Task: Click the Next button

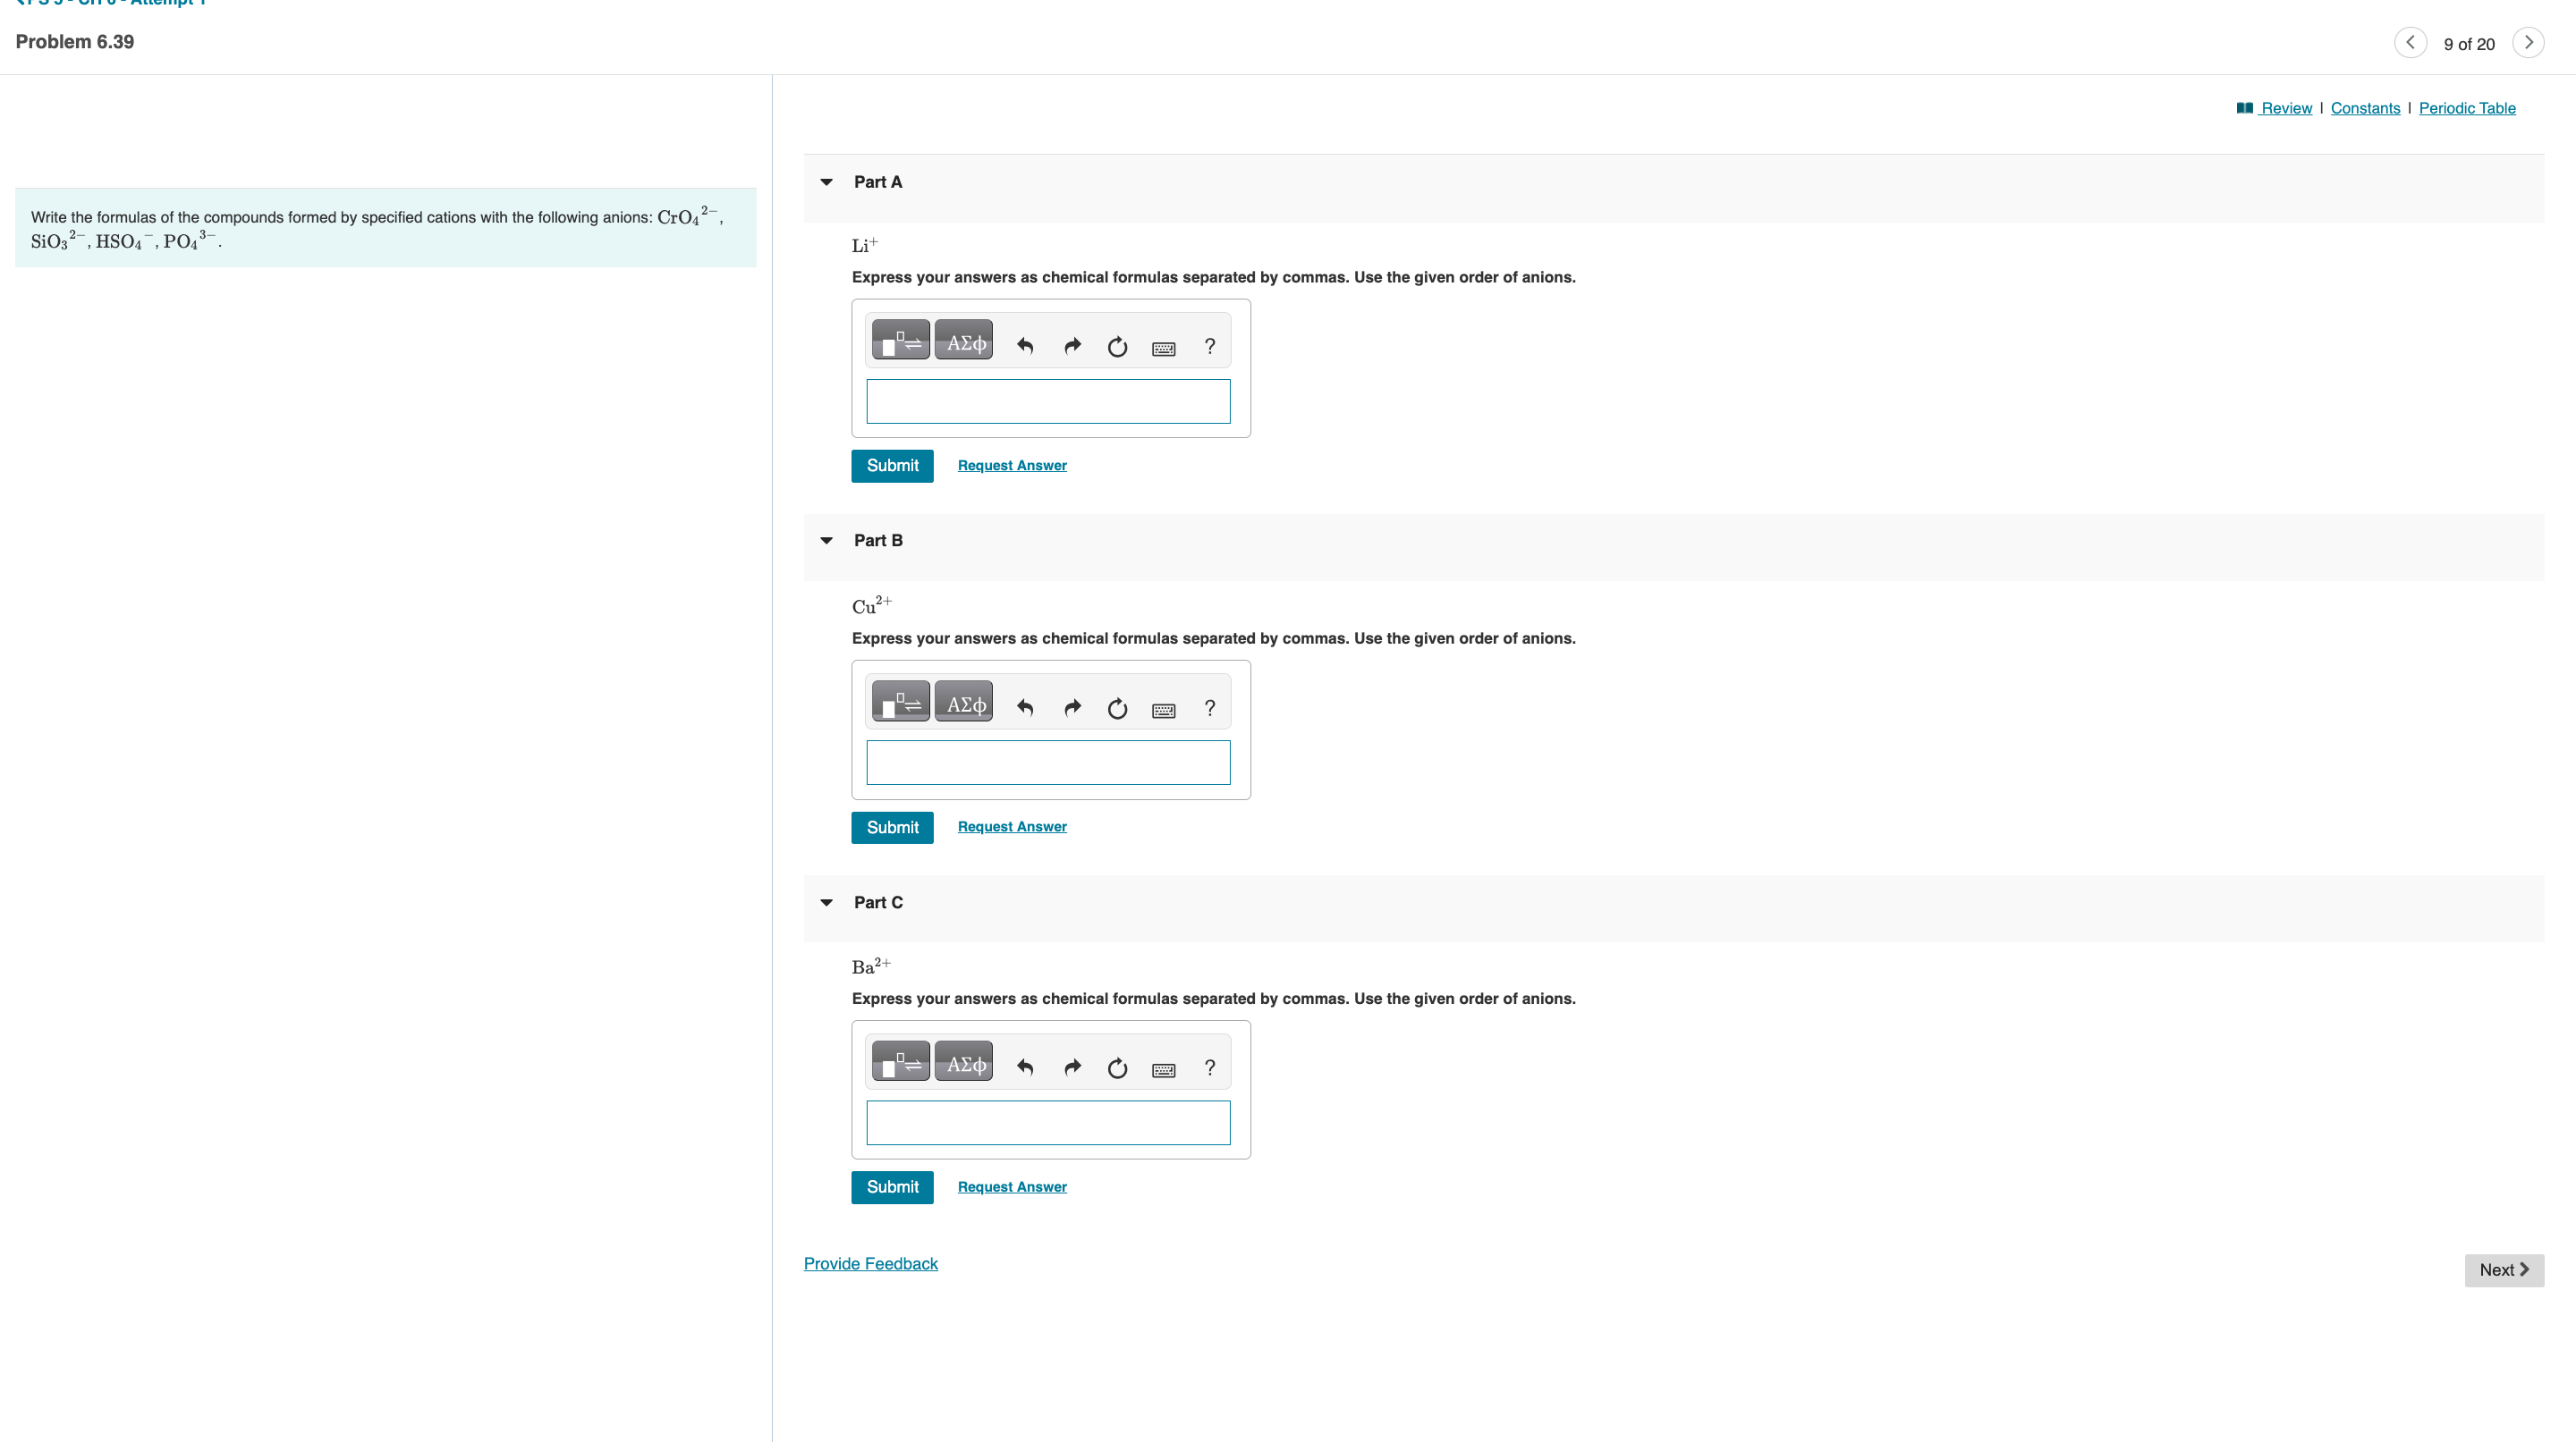Action: tap(2503, 1269)
